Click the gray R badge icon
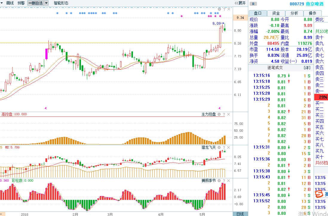 [253, 4]
